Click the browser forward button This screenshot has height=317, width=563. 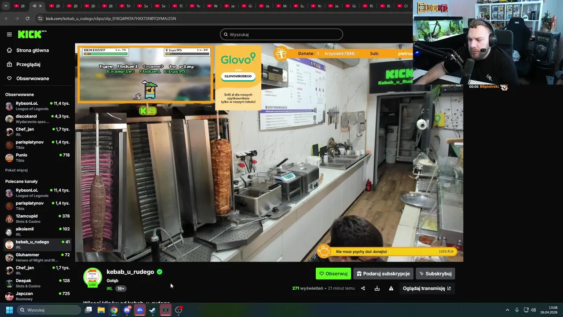17,18
